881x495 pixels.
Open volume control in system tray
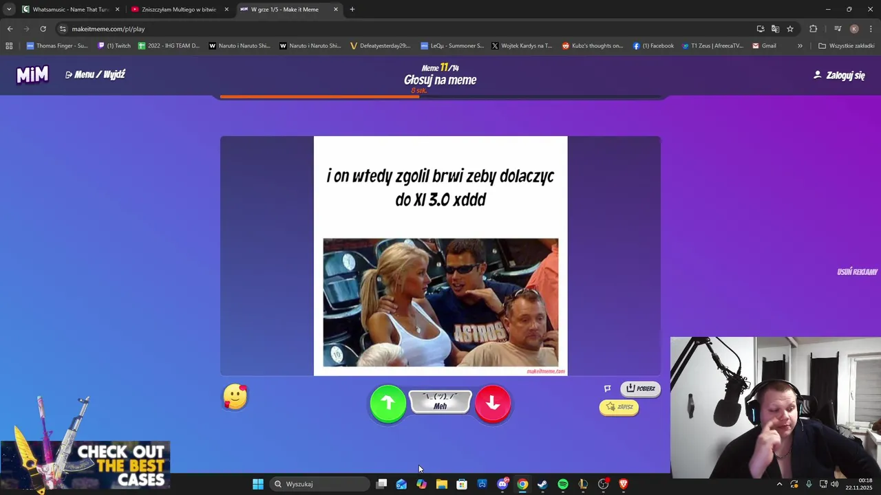(835, 484)
